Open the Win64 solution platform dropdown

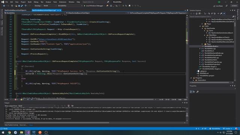tap(50, 6)
